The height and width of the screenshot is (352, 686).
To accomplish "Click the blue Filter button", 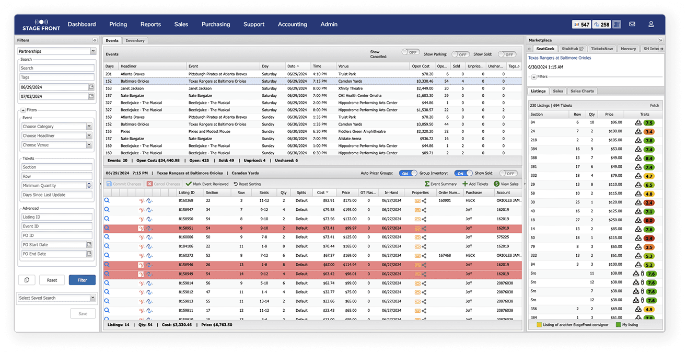I will point(83,280).
